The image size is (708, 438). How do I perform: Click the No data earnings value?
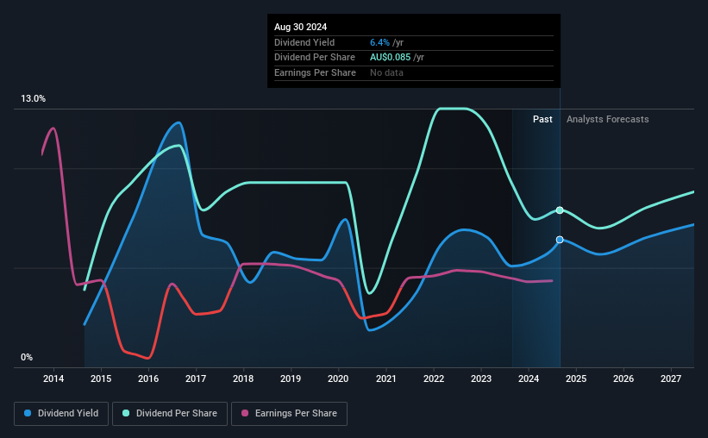pyautogui.click(x=386, y=72)
